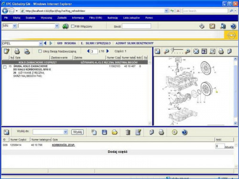Open the help question mark icon in top toolbar
Image resolution: width=239 pixels, height=179 pixels.
[233, 26]
